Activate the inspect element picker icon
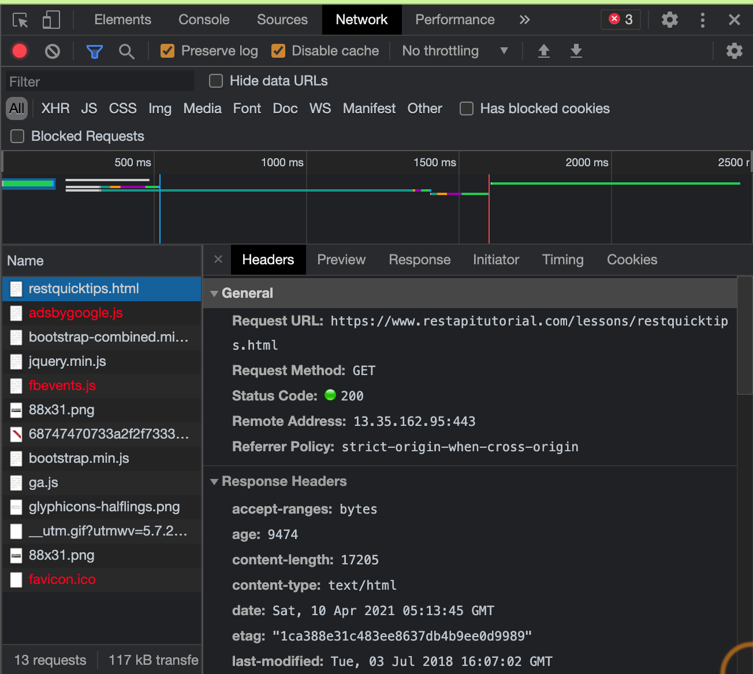Viewport: 753px width, 674px height. 21,20
